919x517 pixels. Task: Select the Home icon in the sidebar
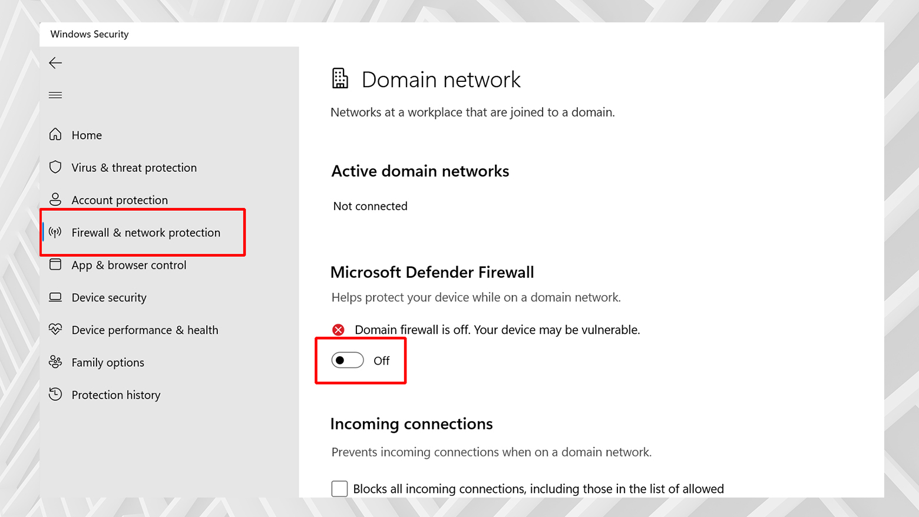(55, 135)
